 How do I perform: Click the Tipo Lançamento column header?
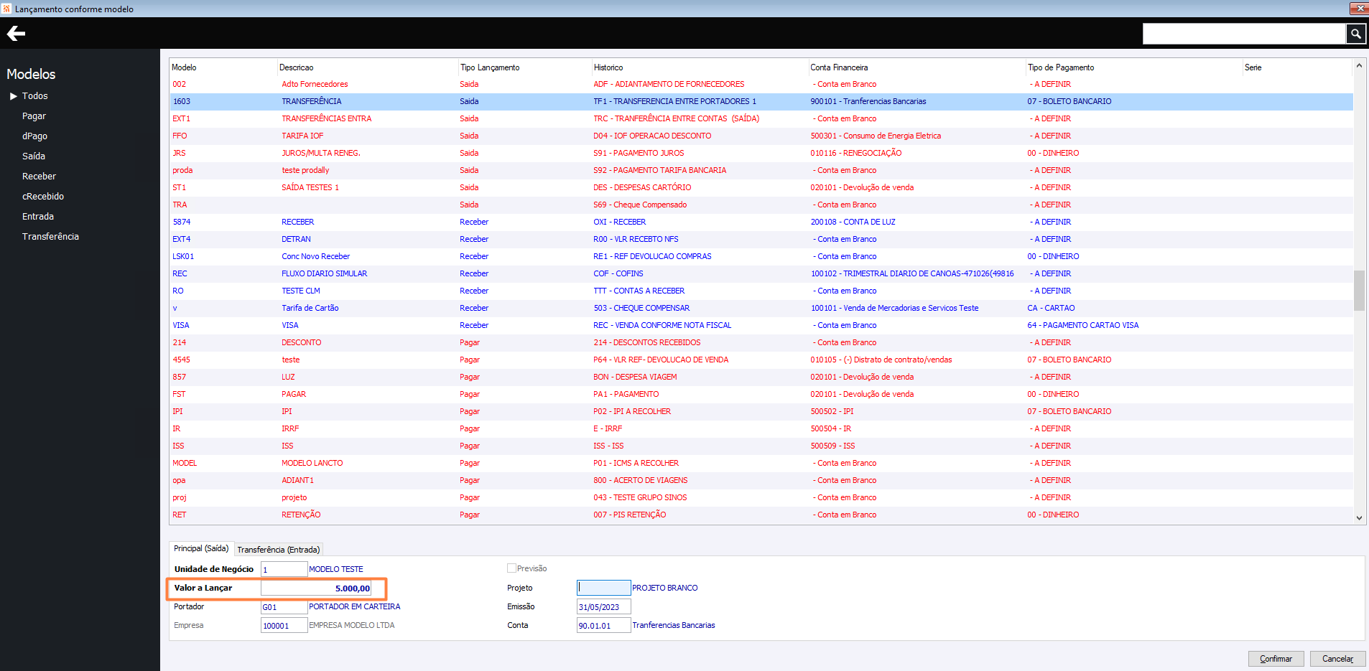(x=525, y=67)
